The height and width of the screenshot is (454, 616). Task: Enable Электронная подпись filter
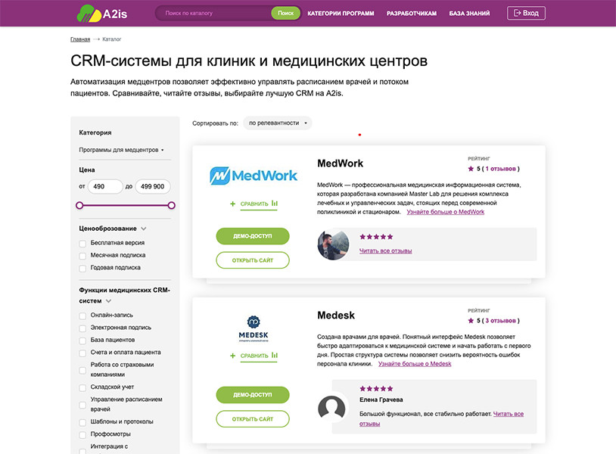(x=82, y=328)
